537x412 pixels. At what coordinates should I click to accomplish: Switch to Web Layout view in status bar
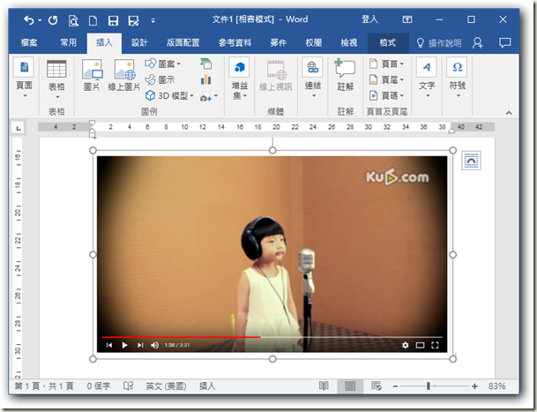377,386
